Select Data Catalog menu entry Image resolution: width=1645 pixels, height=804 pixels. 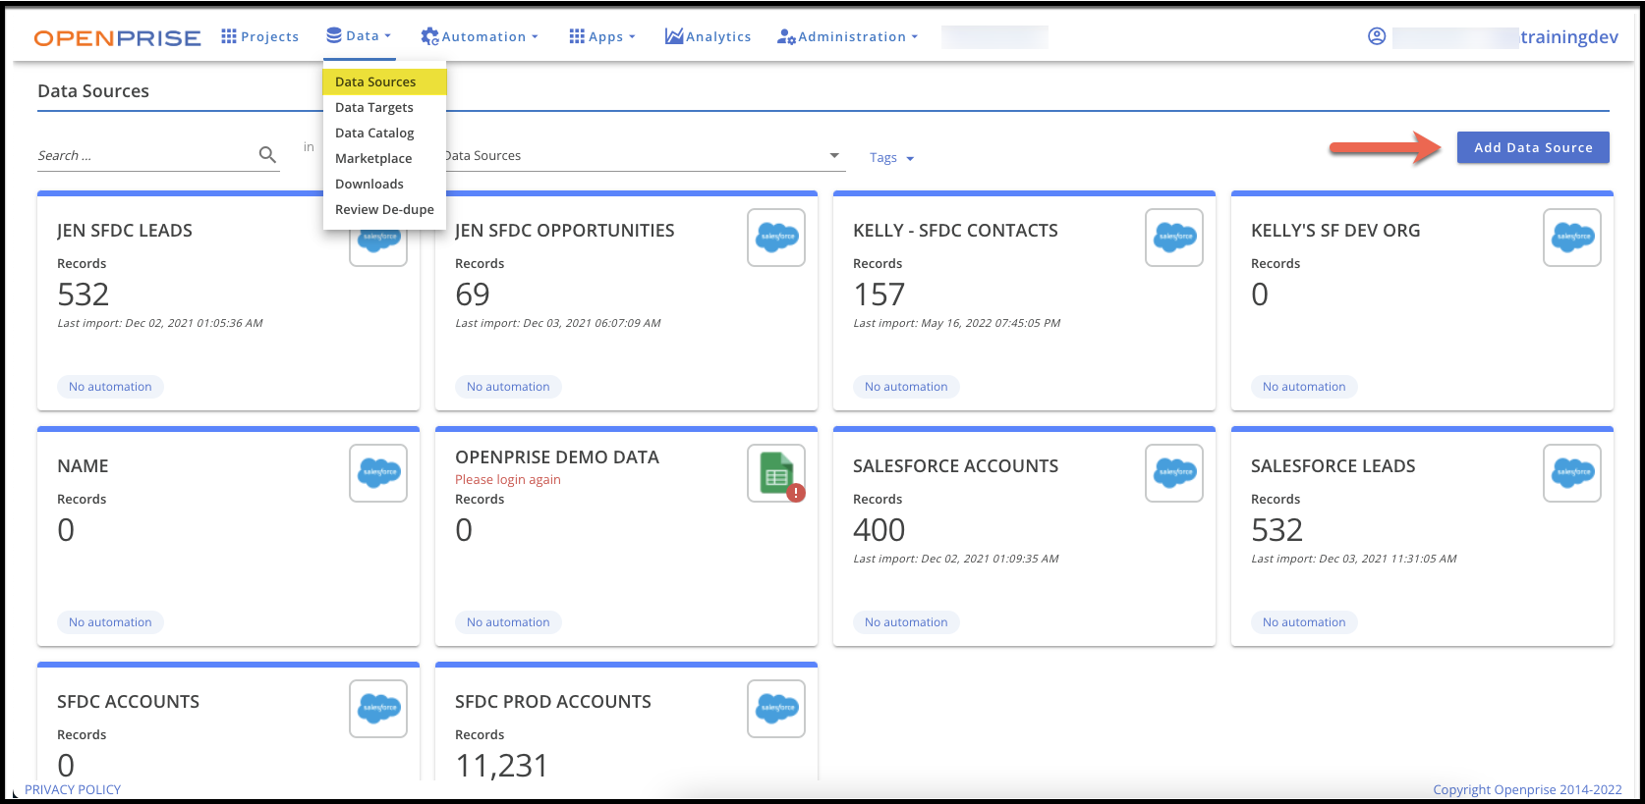tap(384, 133)
